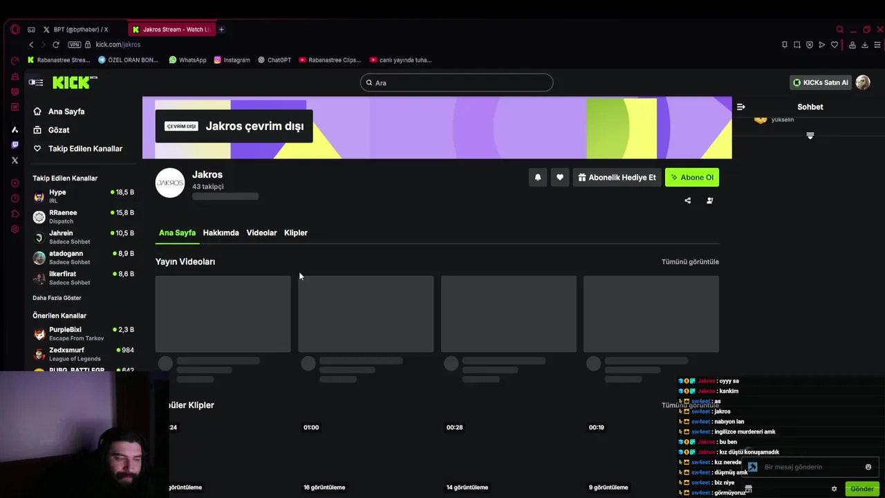Share the Jakros channel
Screen dimensions: 885x498
[687, 201]
